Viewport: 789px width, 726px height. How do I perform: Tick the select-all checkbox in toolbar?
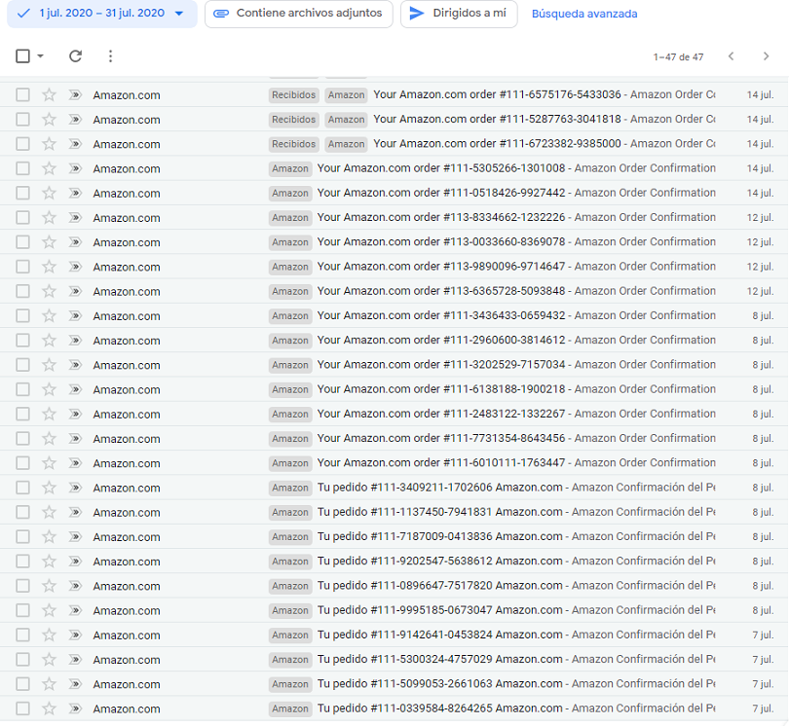click(x=22, y=55)
